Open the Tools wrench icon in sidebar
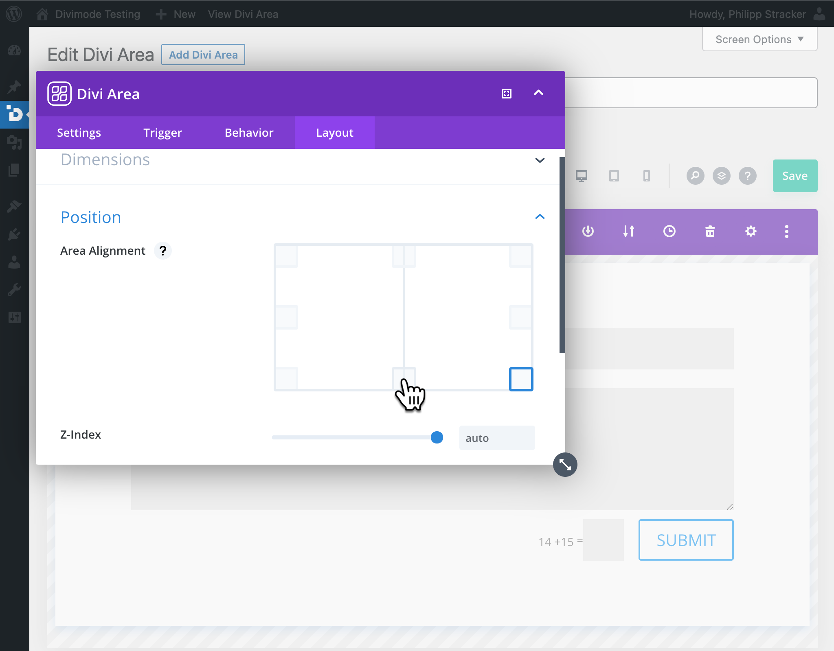 point(14,290)
